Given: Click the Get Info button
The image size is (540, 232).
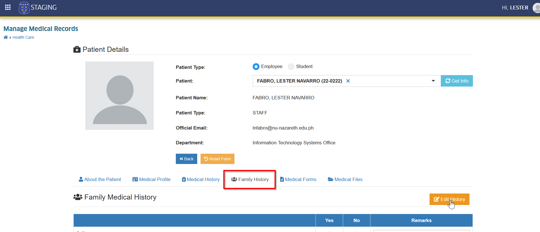Looking at the screenshot, I should coord(457,81).
